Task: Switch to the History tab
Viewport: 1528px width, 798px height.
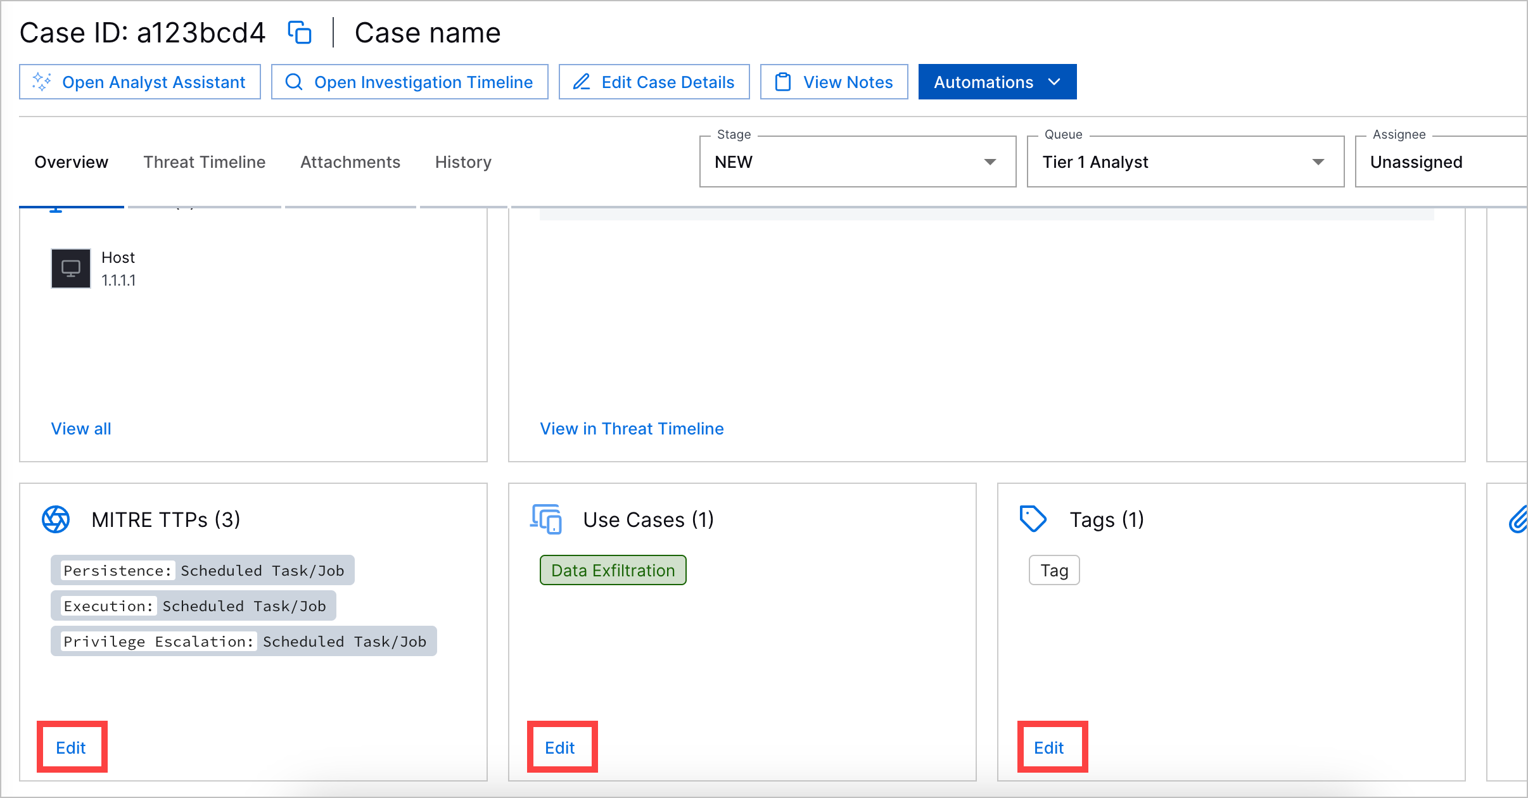Action: point(462,161)
